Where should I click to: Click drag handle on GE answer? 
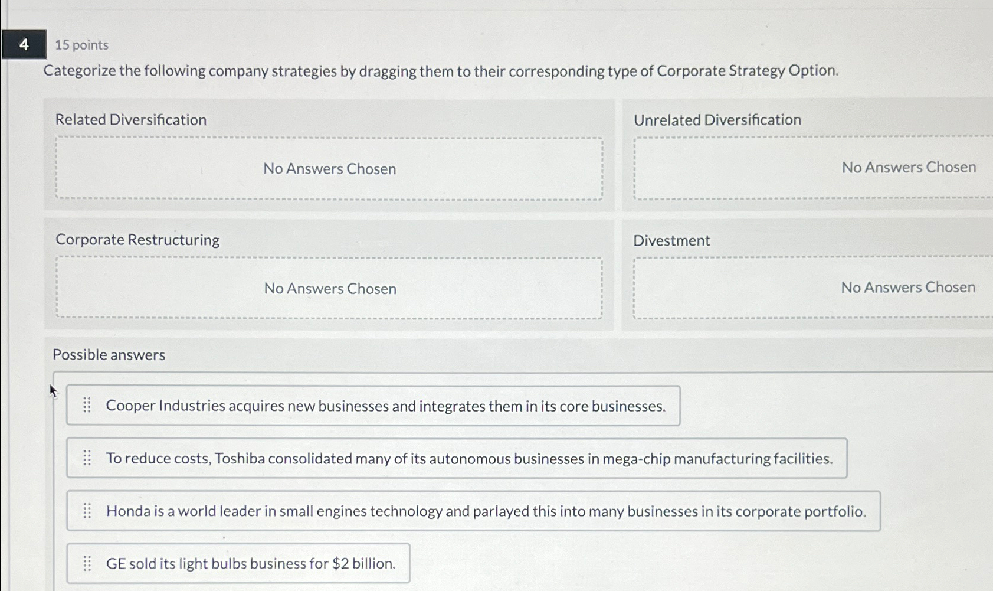click(x=87, y=563)
